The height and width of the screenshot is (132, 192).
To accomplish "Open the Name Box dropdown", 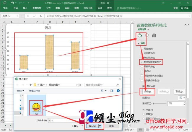I will coord(17,16).
